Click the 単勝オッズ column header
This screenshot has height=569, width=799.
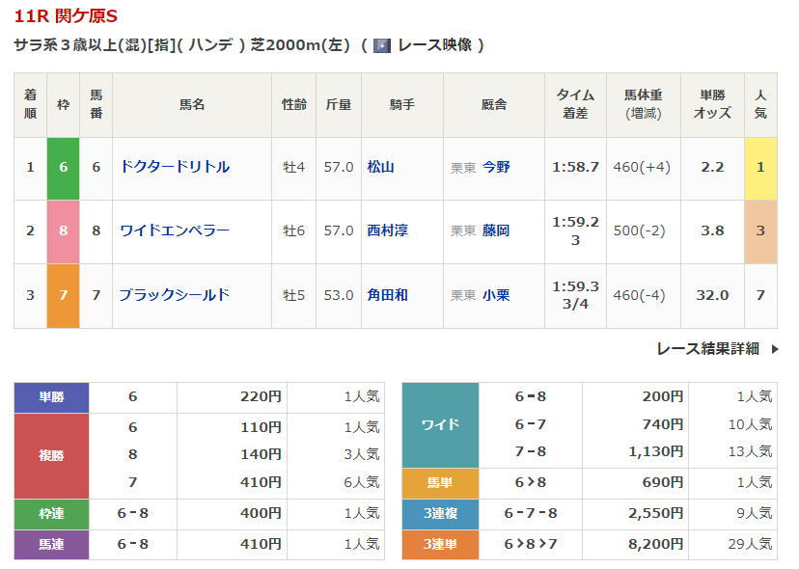712,104
